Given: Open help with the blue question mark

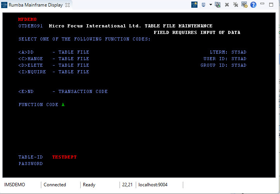Looking at the screenshot, I should pos(253,5).
